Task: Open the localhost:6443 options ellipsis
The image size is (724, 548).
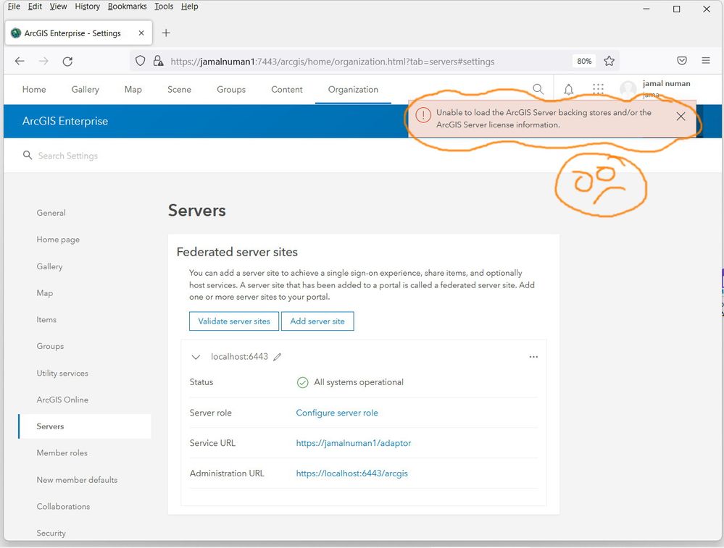Action: pyautogui.click(x=533, y=357)
